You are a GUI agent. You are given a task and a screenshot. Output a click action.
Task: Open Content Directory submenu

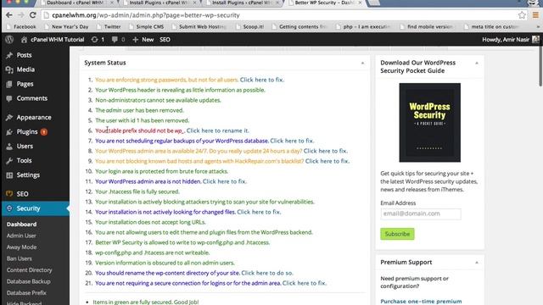pos(29,269)
